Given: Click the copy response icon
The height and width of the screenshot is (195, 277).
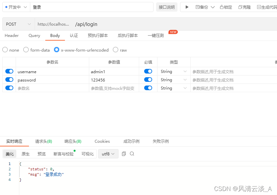Looking at the screenshot, I should (124, 154).
